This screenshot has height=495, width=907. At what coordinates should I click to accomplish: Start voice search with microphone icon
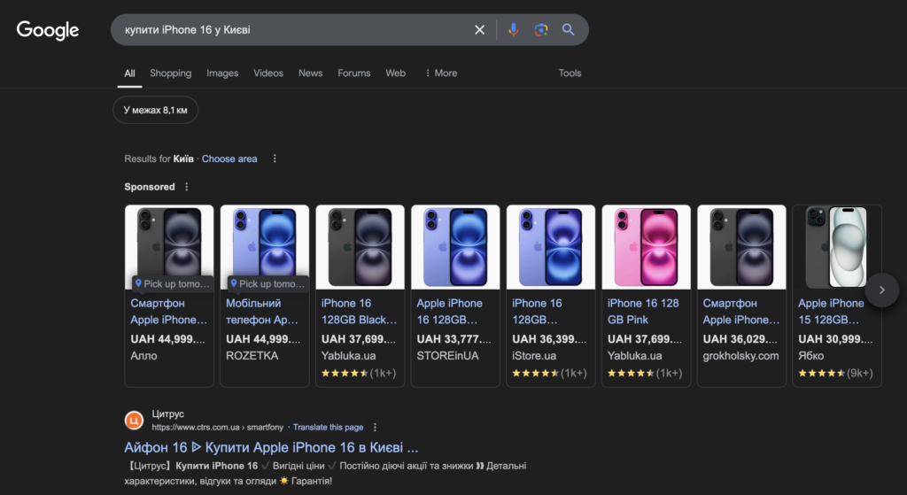(x=513, y=30)
